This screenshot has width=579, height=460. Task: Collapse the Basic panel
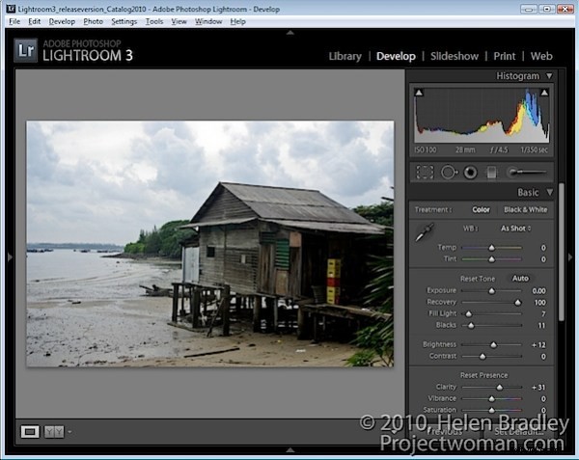point(550,192)
